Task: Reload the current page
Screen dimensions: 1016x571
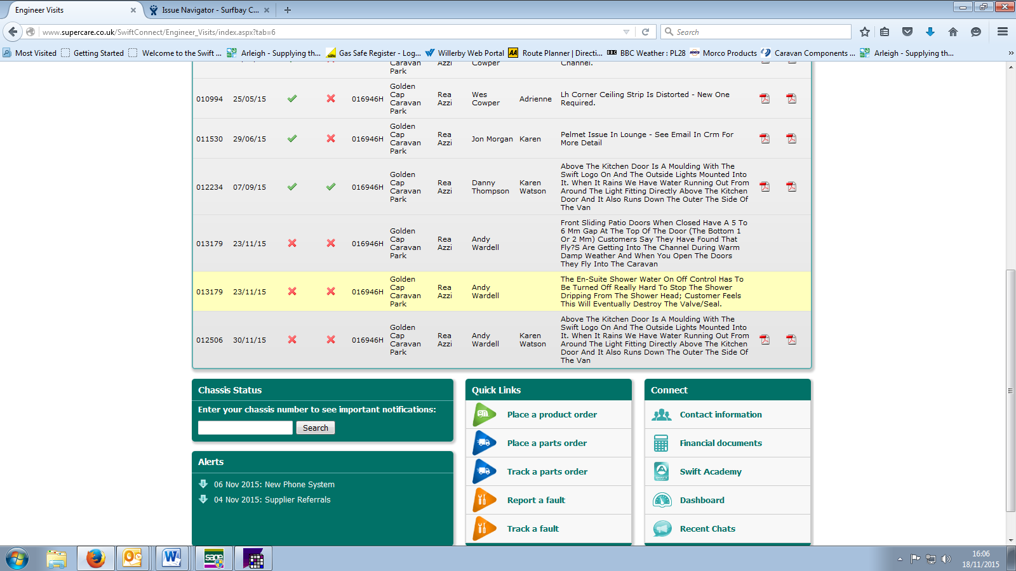Action: [x=646, y=32]
